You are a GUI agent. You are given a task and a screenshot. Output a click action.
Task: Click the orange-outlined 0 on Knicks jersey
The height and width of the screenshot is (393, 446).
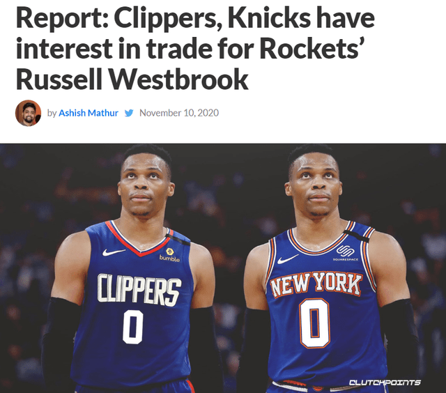(x=315, y=323)
